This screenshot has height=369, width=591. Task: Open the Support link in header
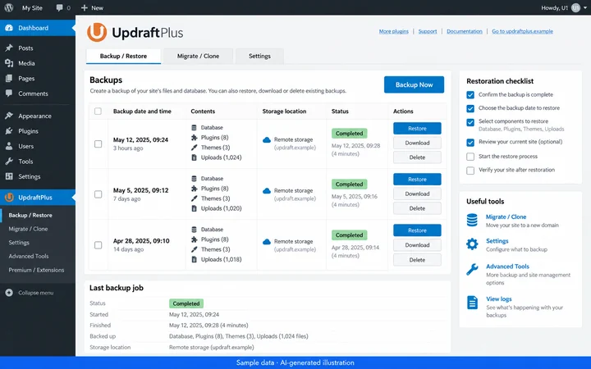(x=428, y=31)
